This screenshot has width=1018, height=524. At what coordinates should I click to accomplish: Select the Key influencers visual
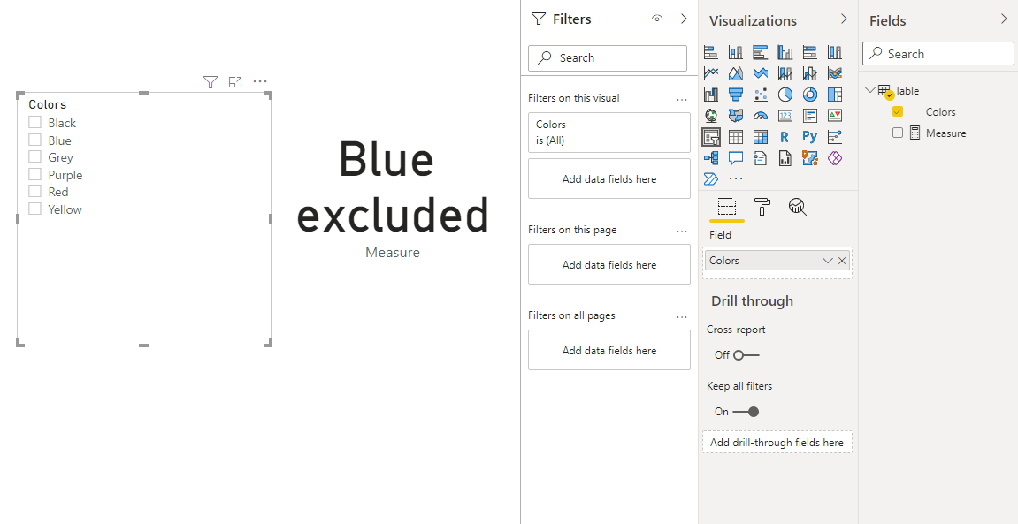(x=835, y=137)
